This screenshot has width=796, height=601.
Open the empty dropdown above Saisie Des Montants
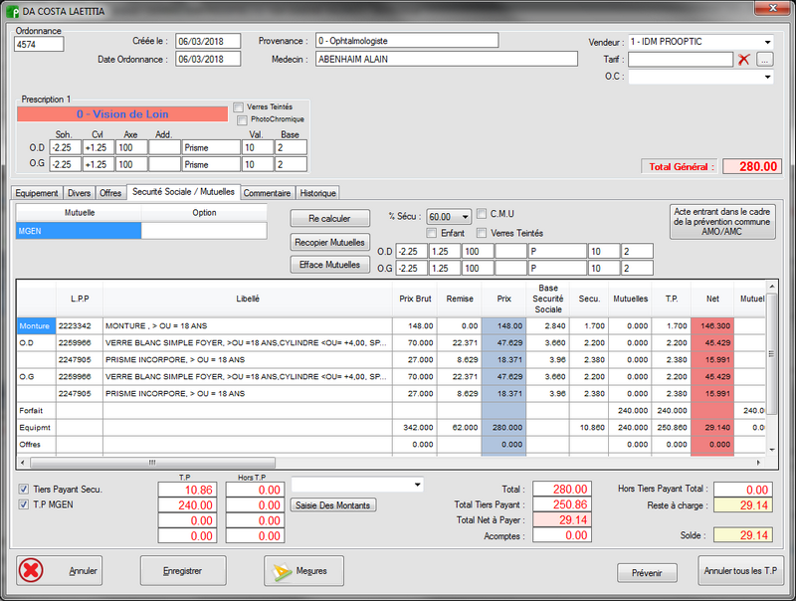click(417, 485)
